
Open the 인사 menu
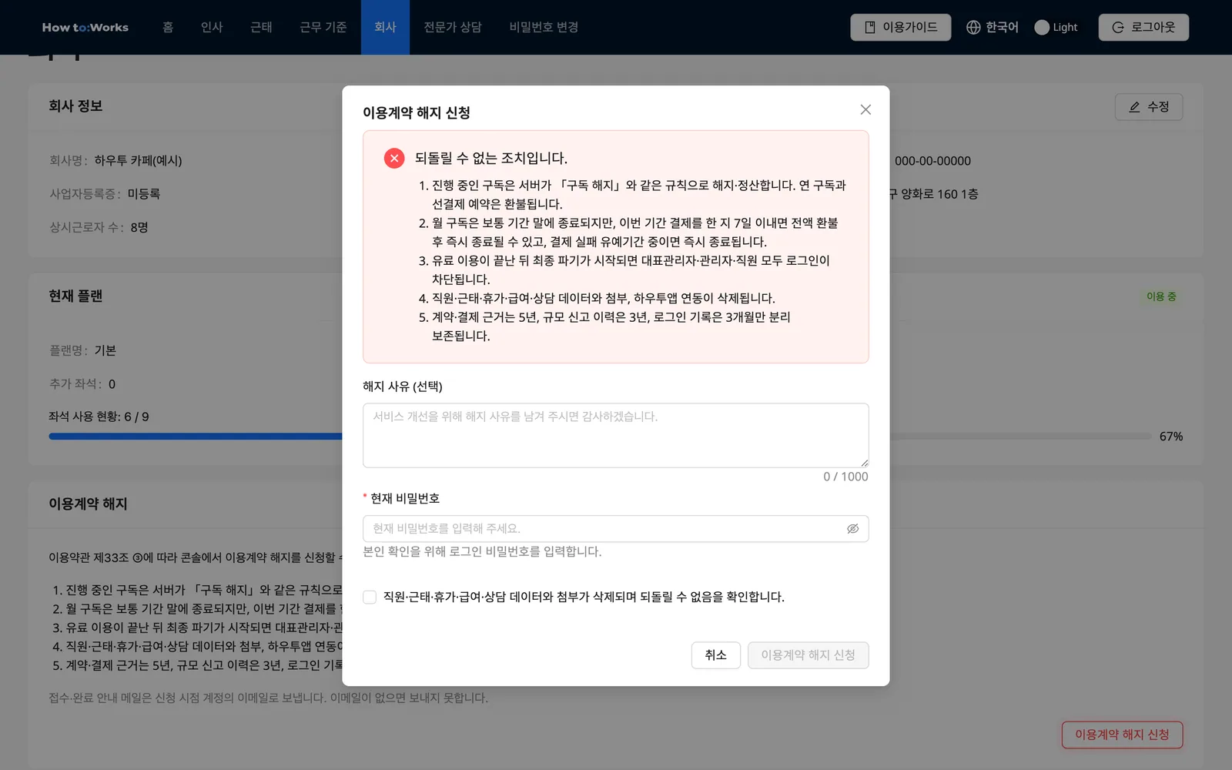coord(212,27)
